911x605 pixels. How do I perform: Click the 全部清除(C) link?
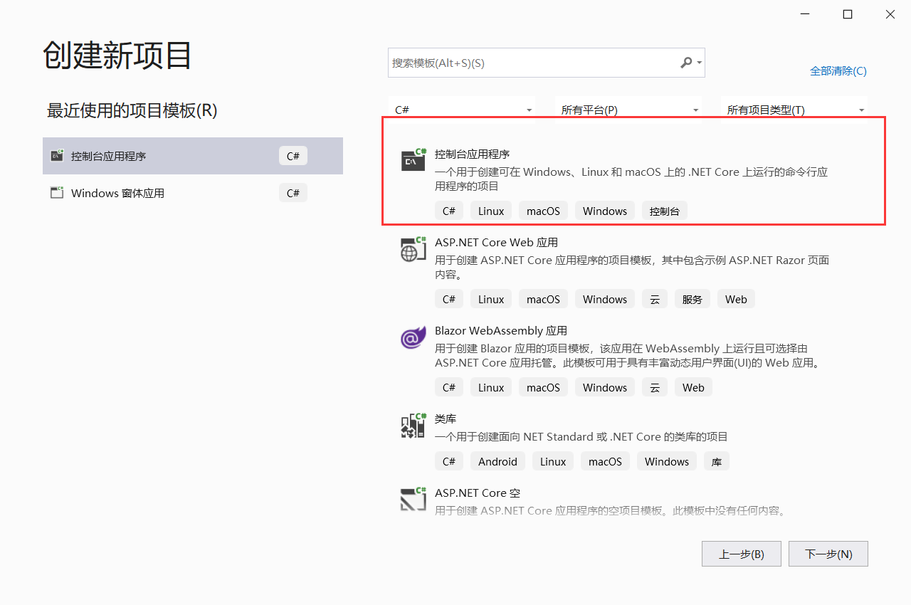(x=838, y=70)
